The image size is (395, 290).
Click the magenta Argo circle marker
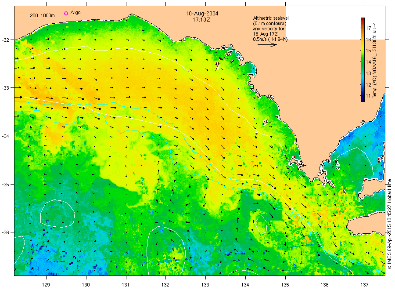pos(66,13)
